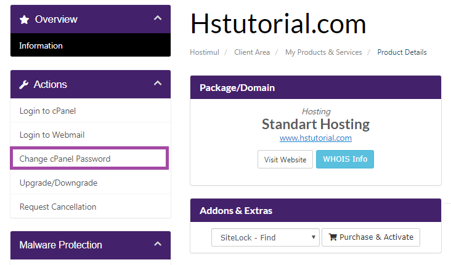Click Purchase & Activate button
Image resolution: width=451 pixels, height=265 pixels.
(370, 237)
